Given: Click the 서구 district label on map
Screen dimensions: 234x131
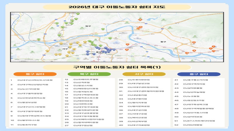Looking at the screenshot, I should [x=65, y=49].
